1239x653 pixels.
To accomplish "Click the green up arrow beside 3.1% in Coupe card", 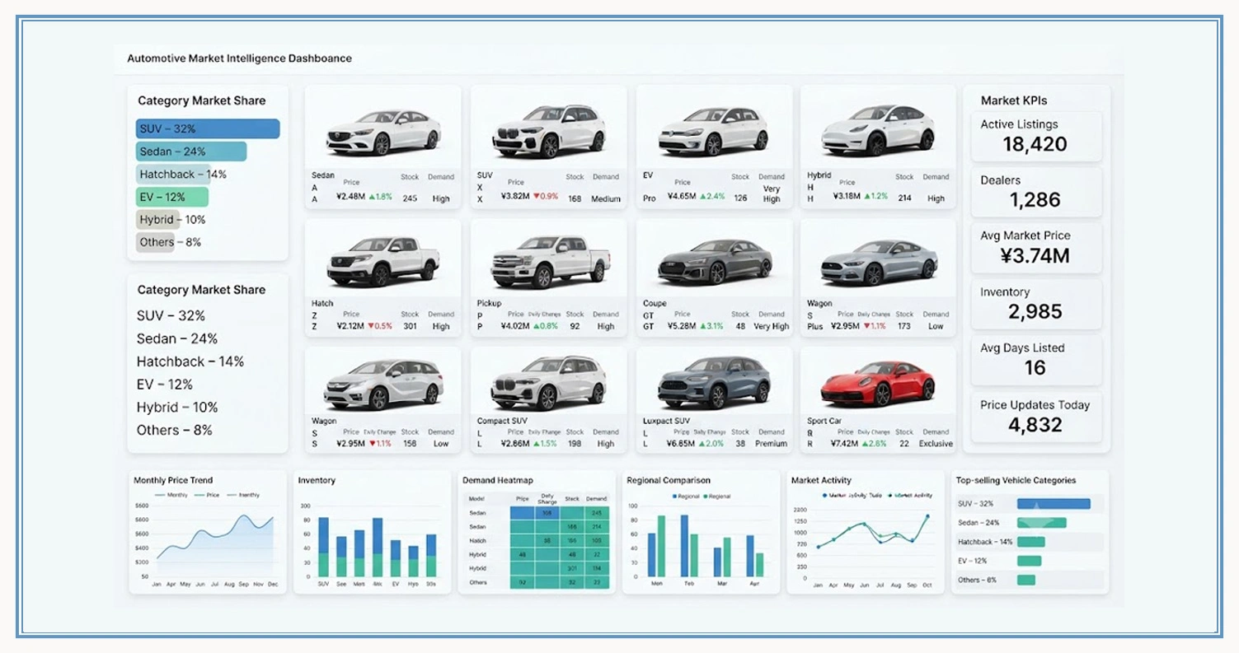I will click(x=702, y=326).
